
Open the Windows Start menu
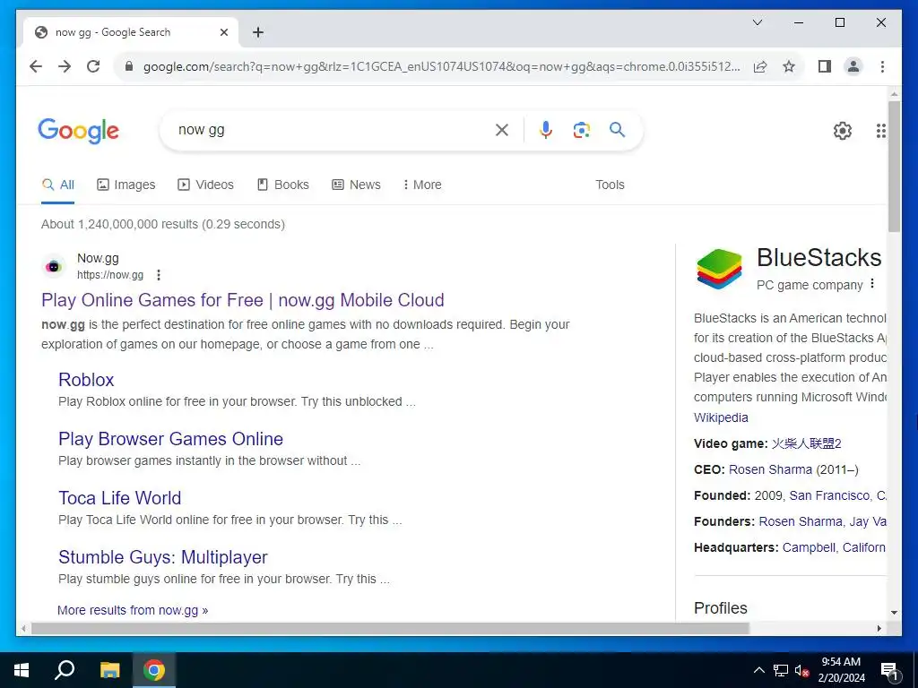pyautogui.click(x=22, y=670)
